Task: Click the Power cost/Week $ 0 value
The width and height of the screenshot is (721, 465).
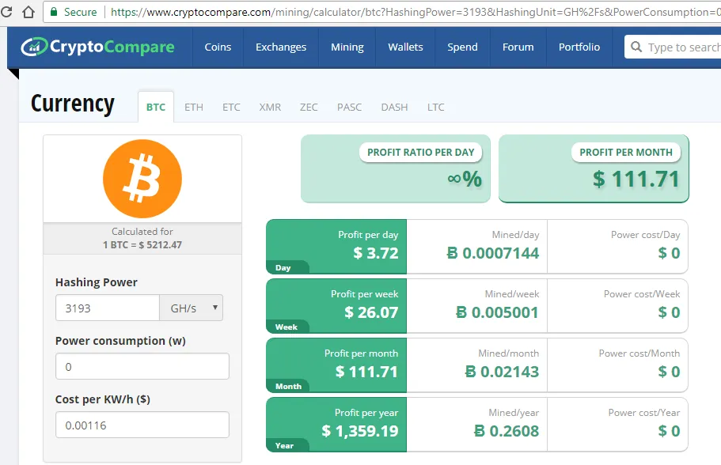Action: 669,312
